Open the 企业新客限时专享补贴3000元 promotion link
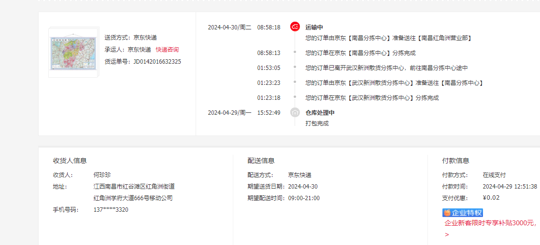The height and width of the screenshot is (245, 540). coord(490,223)
